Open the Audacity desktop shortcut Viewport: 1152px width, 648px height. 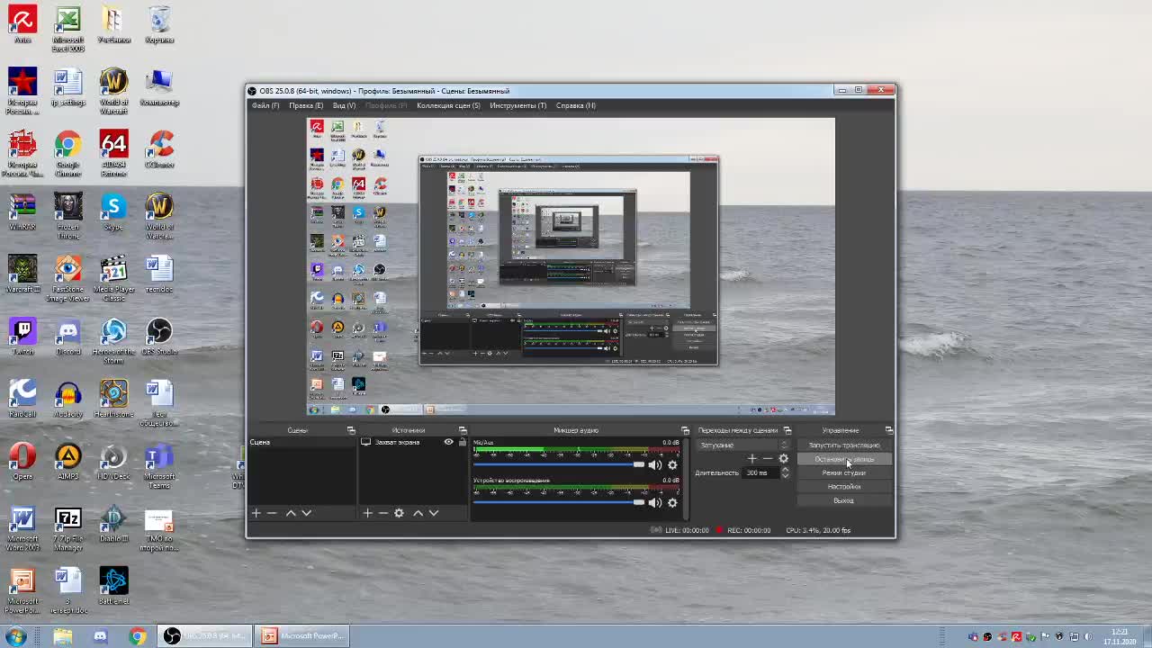click(68, 399)
